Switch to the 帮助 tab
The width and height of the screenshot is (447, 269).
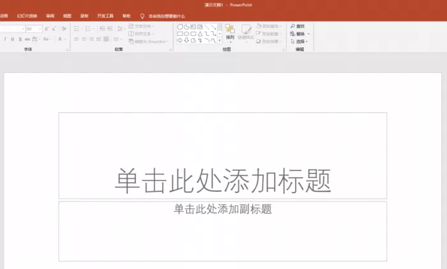126,16
